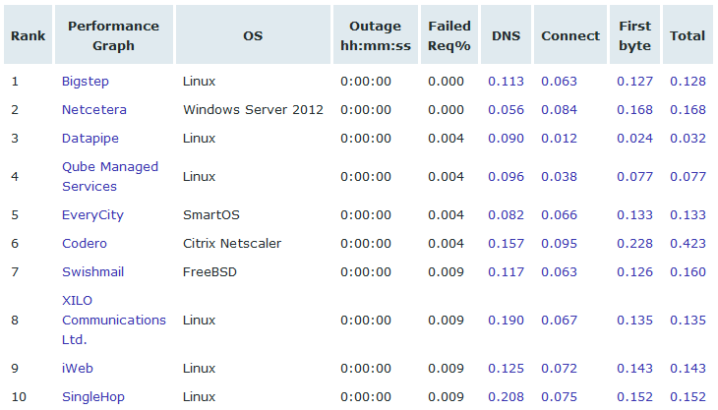Click Bigstep's first byte value 0.127
The image size is (718, 410).
pos(634,82)
